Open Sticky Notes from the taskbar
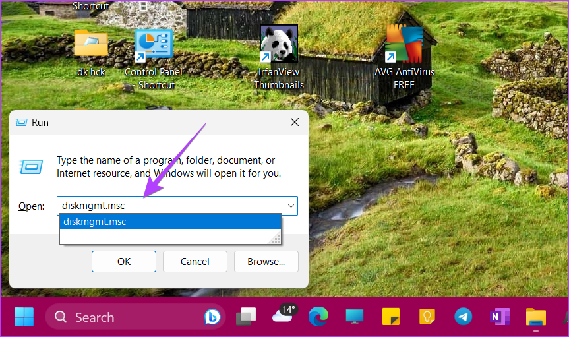Image resolution: width=569 pixels, height=337 pixels. [391, 317]
